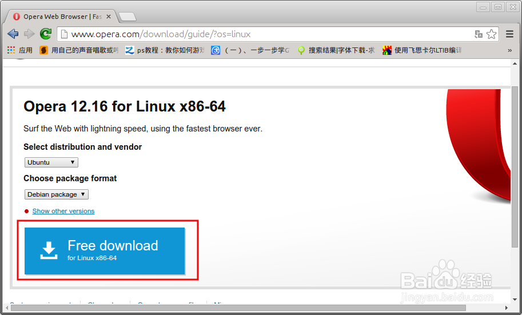Open the ps教程 bookmark
The height and width of the screenshot is (315, 522).
[165, 50]
